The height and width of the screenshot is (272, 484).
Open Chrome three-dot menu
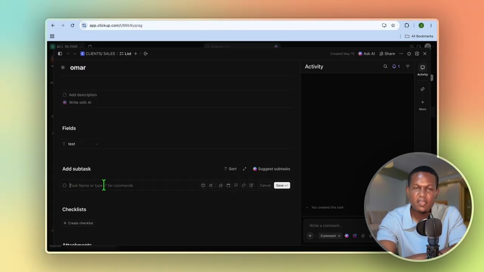point(431,25)
